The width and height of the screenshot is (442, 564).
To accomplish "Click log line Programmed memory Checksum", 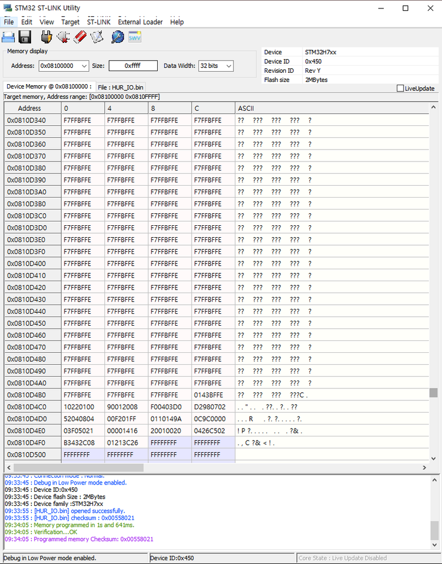I will click(x=79, y=539).
